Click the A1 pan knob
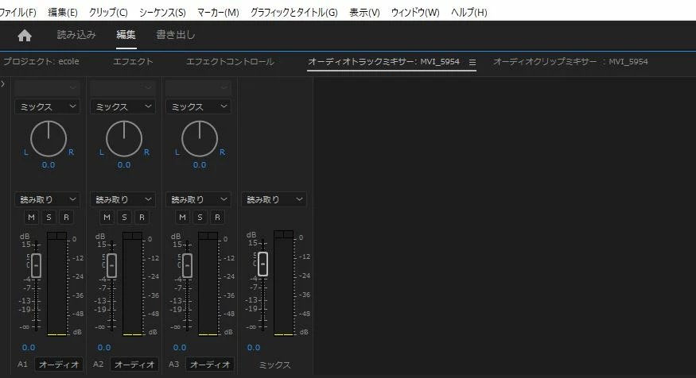 49,139
